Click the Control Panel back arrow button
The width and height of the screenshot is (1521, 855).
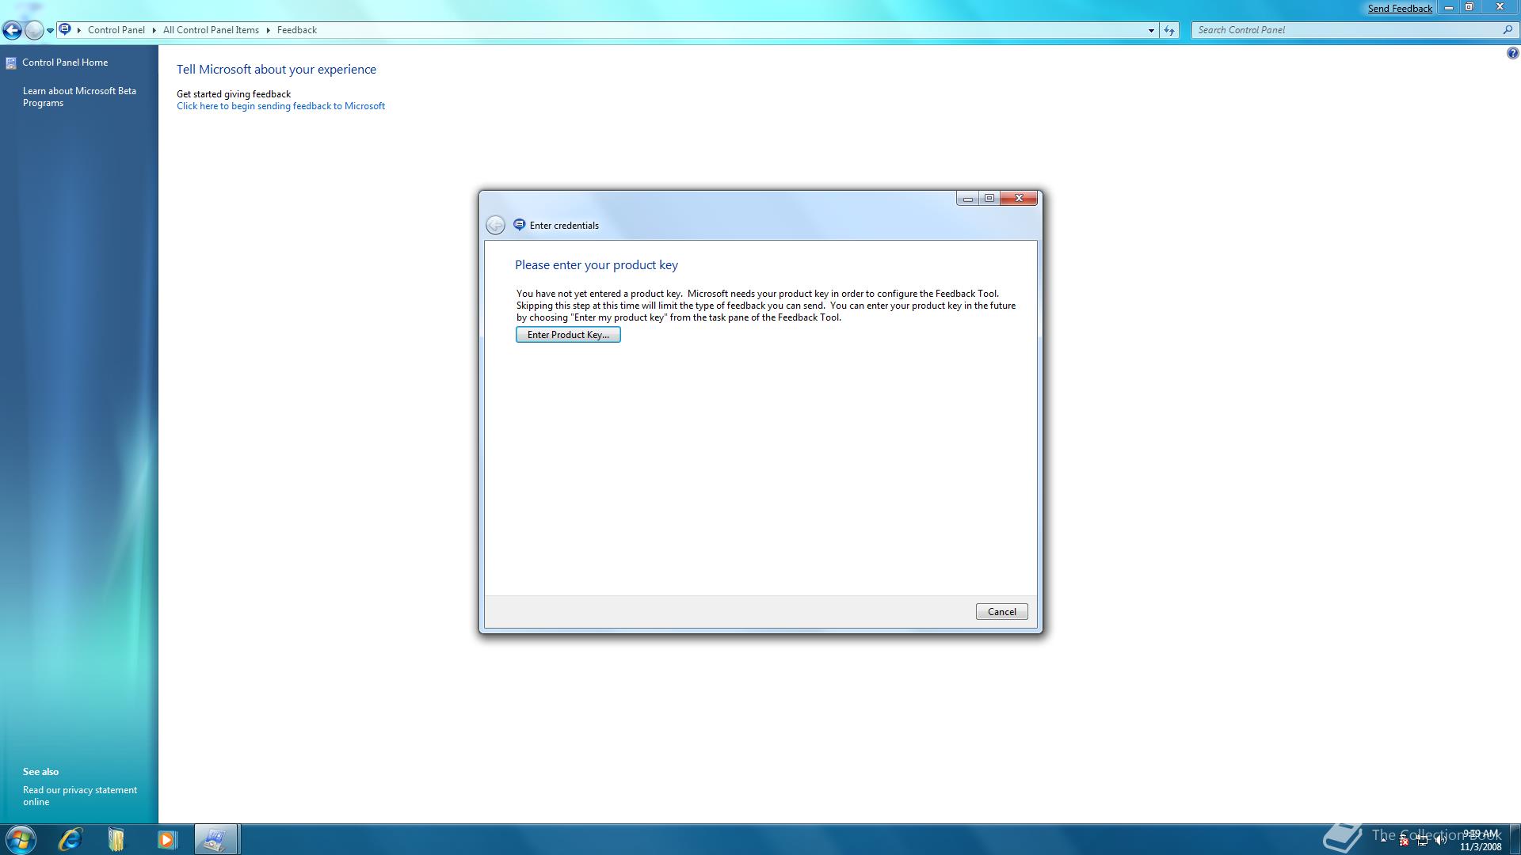point(12,30)
